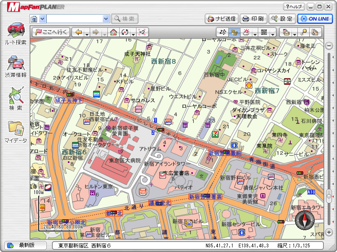Image resolution: width=337 pixels, height=252 pixels.
Task: Jump to the home location icon
Action: (x=113, y=32)
